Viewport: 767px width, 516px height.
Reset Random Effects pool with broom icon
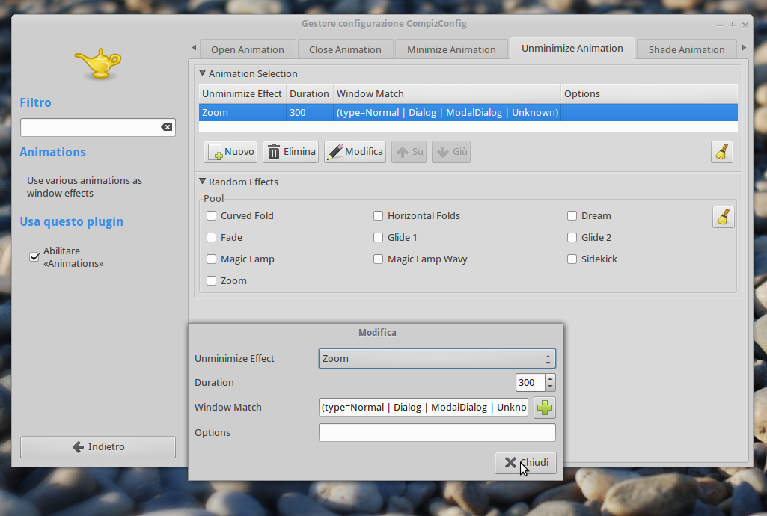click(723, 217)
